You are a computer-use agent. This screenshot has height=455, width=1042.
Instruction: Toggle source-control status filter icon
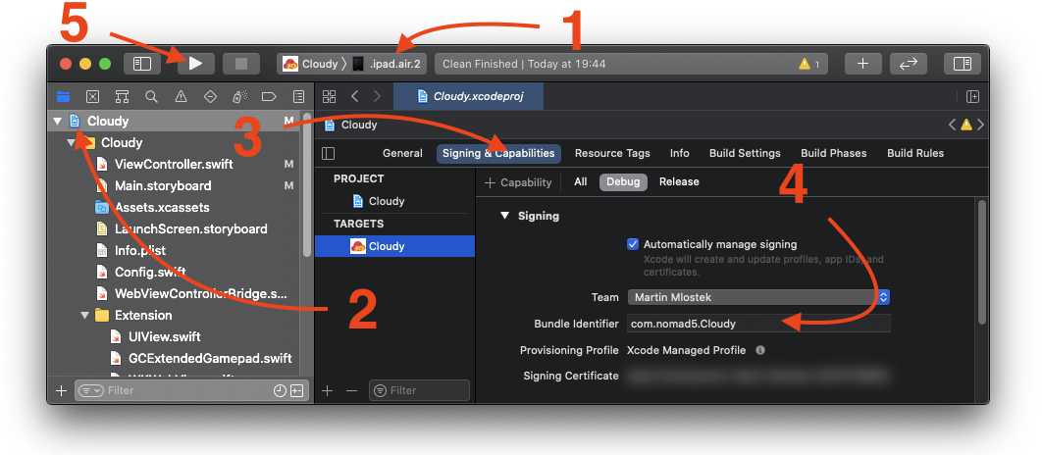(296, 390)
